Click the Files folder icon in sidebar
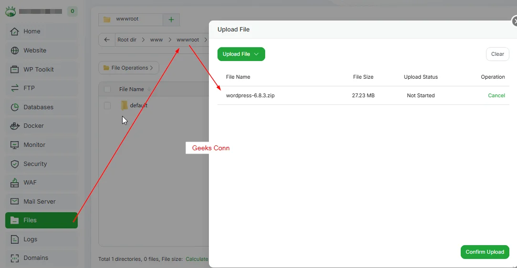Image resolution: width=517 pixels, height=268 pixels. pyautogui.click(x=14, y=220)
